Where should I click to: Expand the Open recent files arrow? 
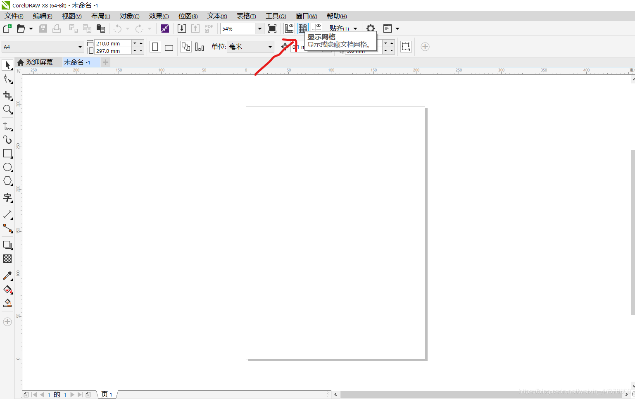(x=31, y=28)
